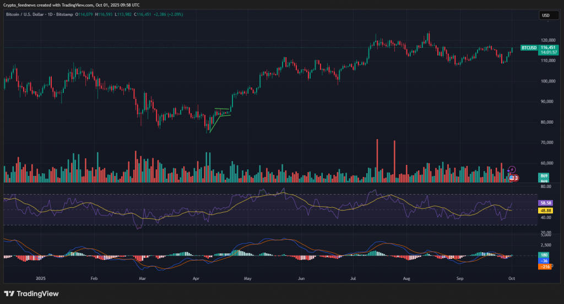Click the 116,451 current price tag

click(x=547, y=48)
